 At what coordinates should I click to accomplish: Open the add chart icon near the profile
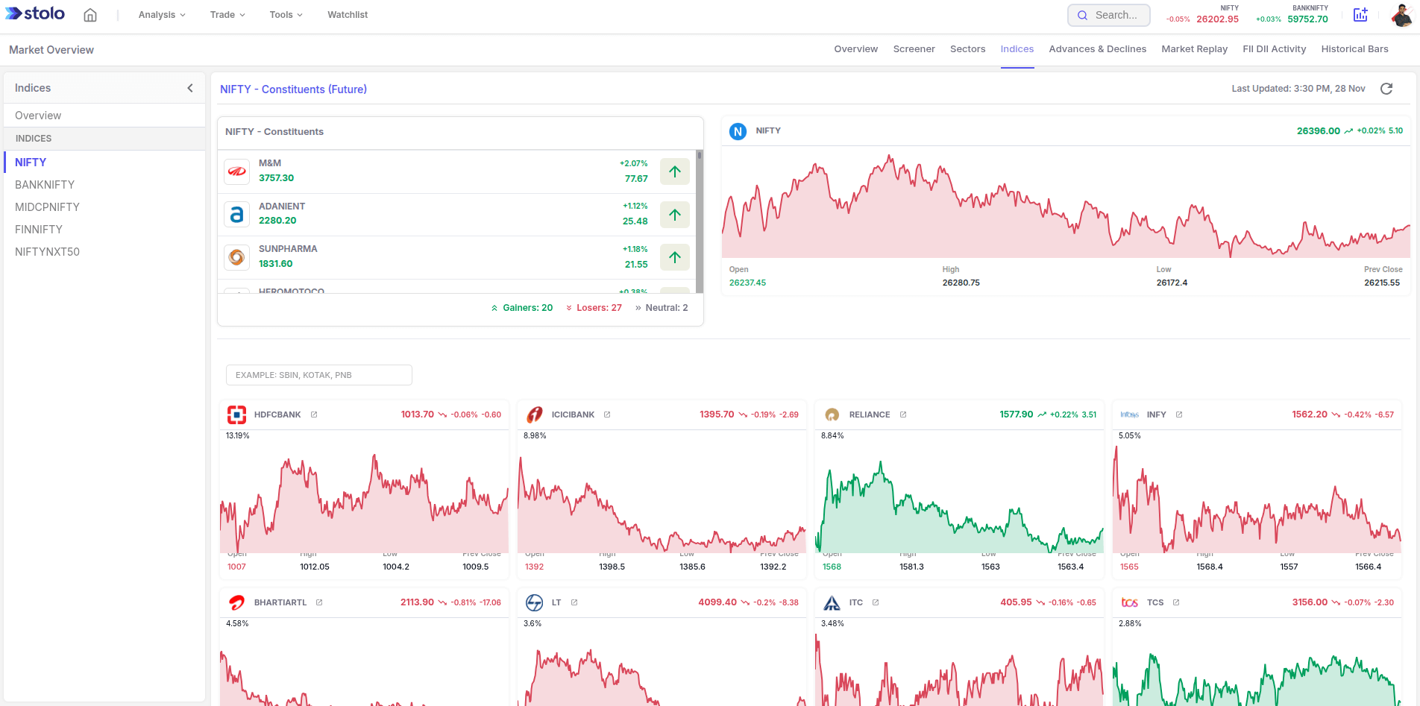(1360, 15)
